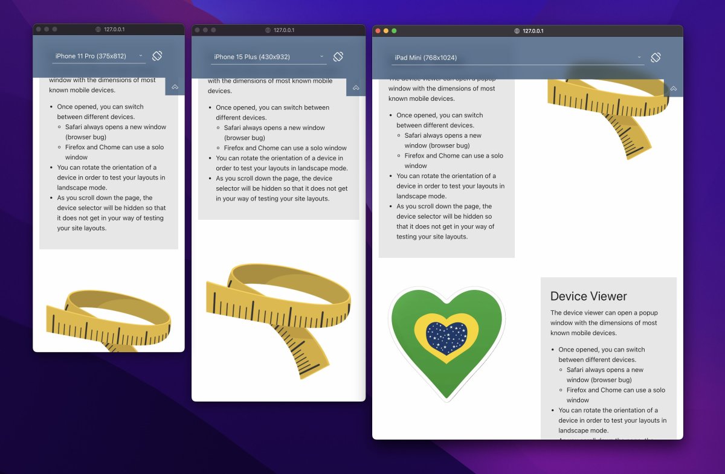Click 127.0.0.1 title in iPhone 15 Plus window
This screenshot has width=725, height=474.
(284, 30)
